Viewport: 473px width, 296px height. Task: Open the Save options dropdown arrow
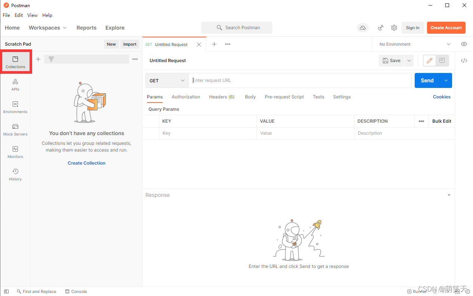(409, 61)
